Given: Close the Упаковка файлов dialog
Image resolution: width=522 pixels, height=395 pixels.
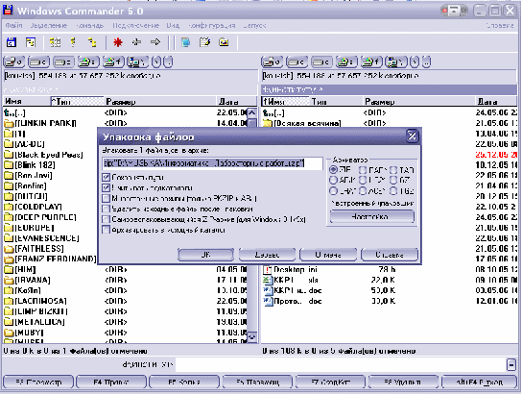Looking at the screenshot, I should (413, 136).
